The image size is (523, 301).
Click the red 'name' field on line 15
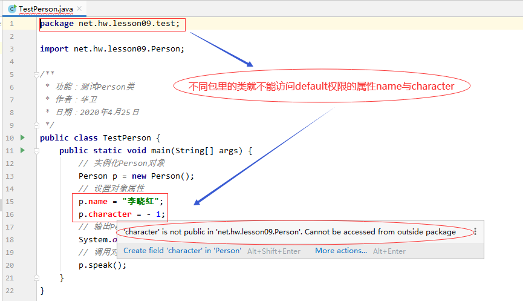click(98, 202)
